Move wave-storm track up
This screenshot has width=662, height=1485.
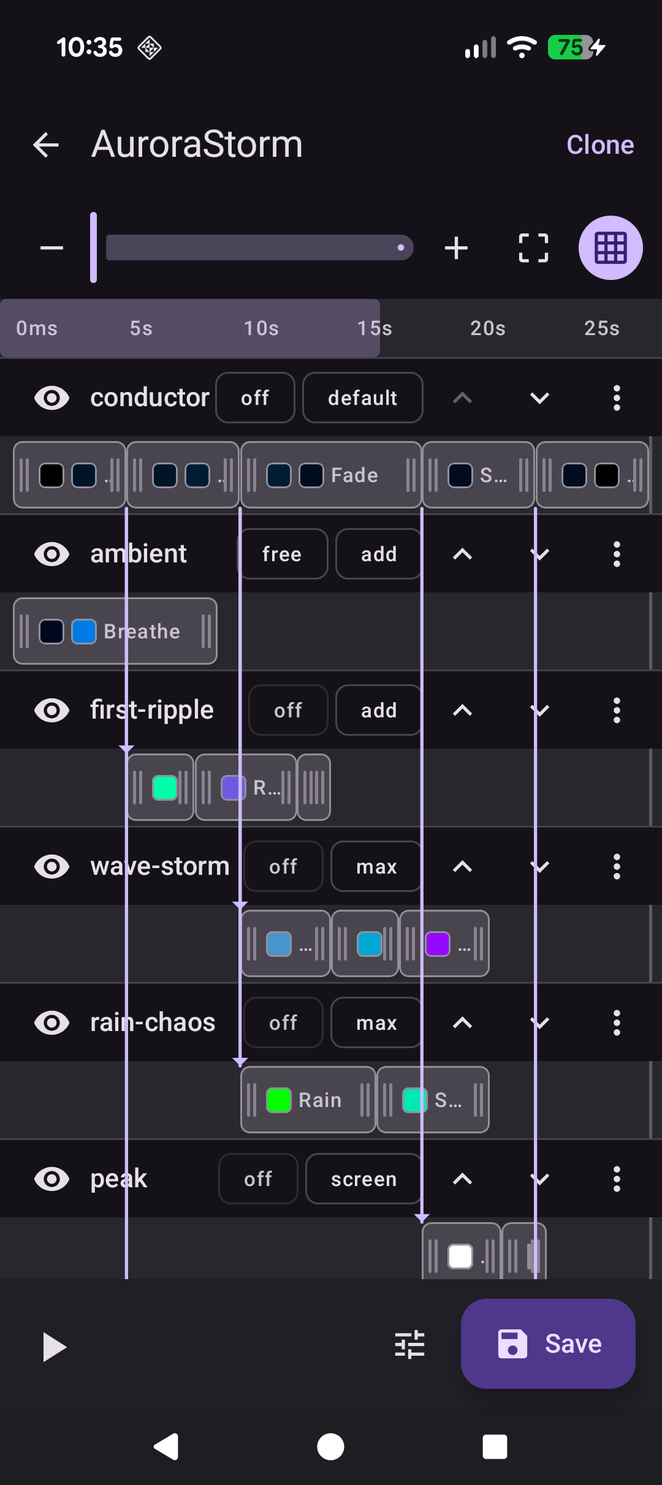pos(462,867)
